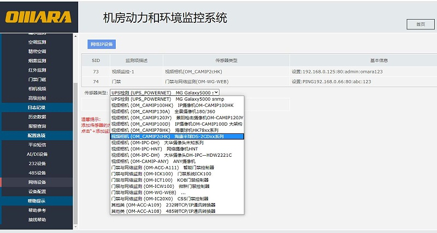Open 接线帮助 in the sidebar
This screenshot has height=233, width=437.
37,219
